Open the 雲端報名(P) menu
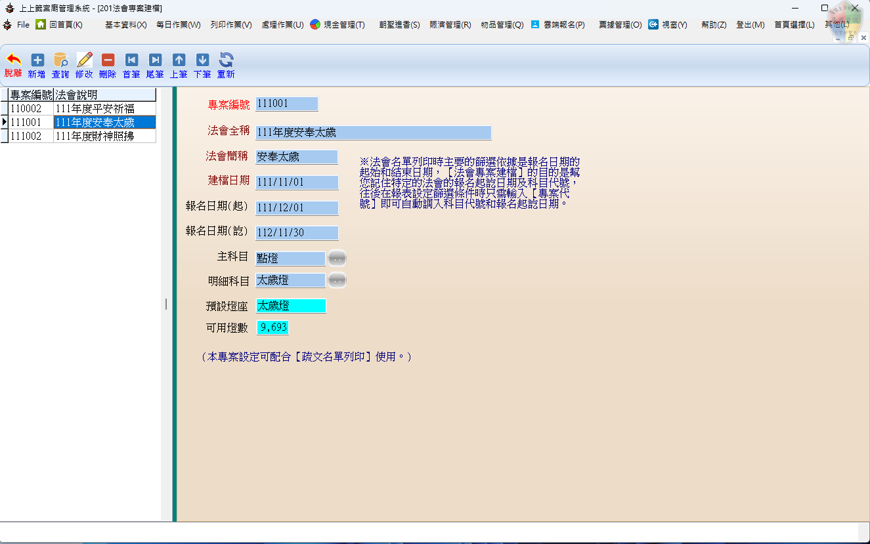 pos(558,25)
